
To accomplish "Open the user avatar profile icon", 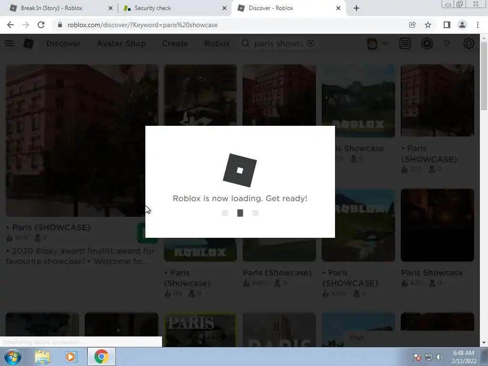I will click(372, 43).
